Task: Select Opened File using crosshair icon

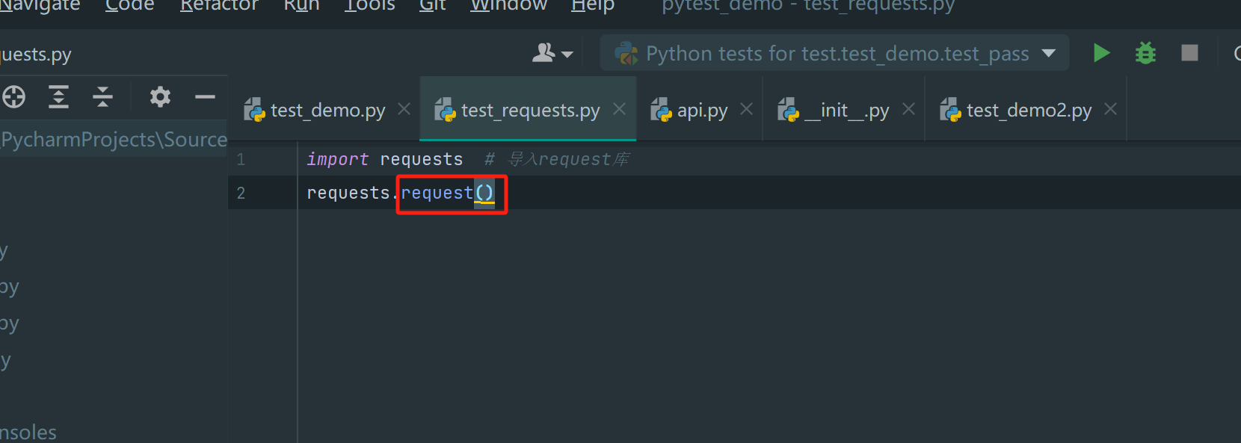Action: pyautogui.click(x=13, y=96)
